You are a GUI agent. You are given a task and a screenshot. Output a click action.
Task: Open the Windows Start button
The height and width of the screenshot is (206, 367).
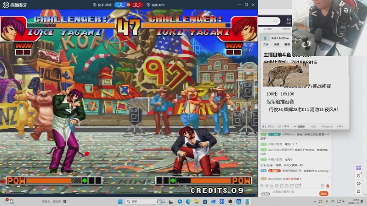tap(120, 201)
